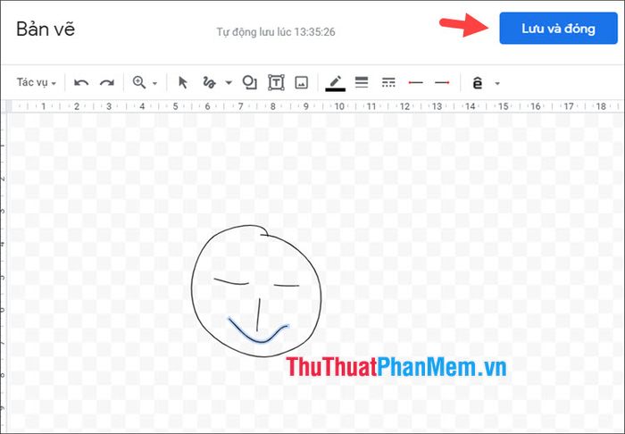Select the vertical nose line
The height and width of the screenshot is (434, 625).
pyautogui.click(x=258, y=315)
